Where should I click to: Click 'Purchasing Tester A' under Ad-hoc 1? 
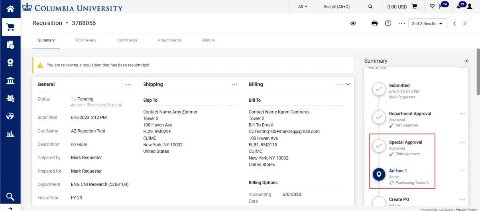(x=412, y=183)
